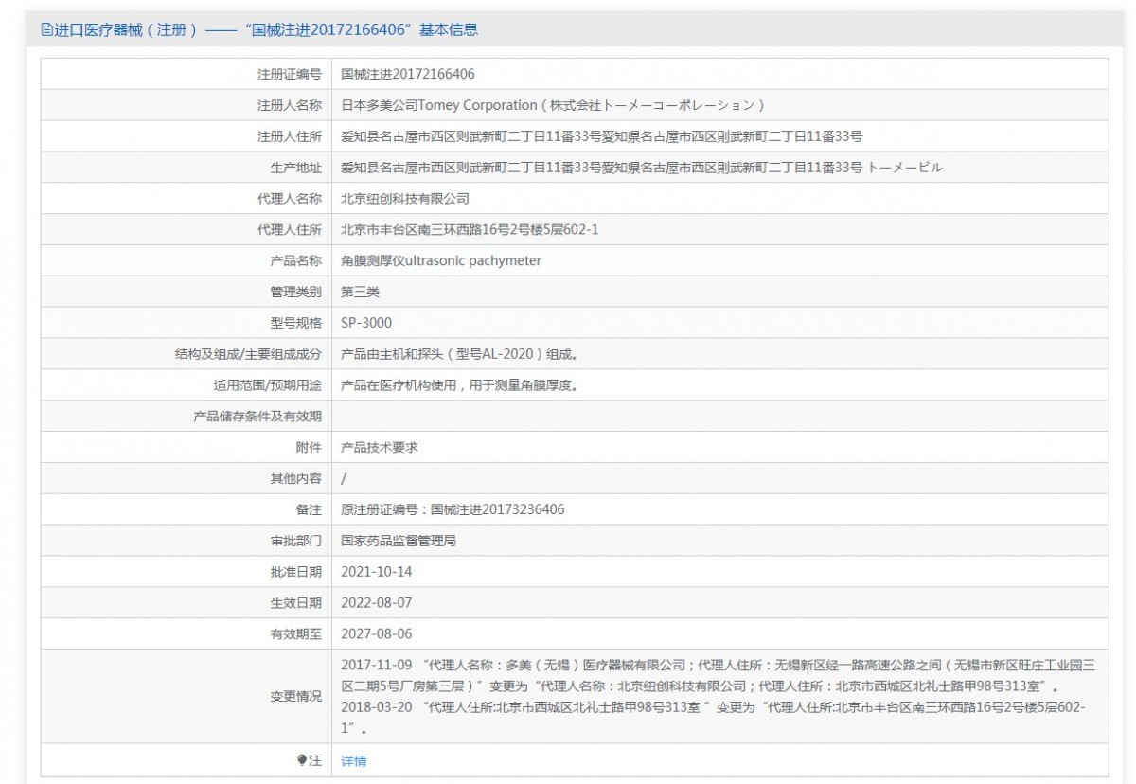The height and width of the screenshot is (784, 1136).
Task: Click the 代理人住所 label
Action: click(290, 230)
